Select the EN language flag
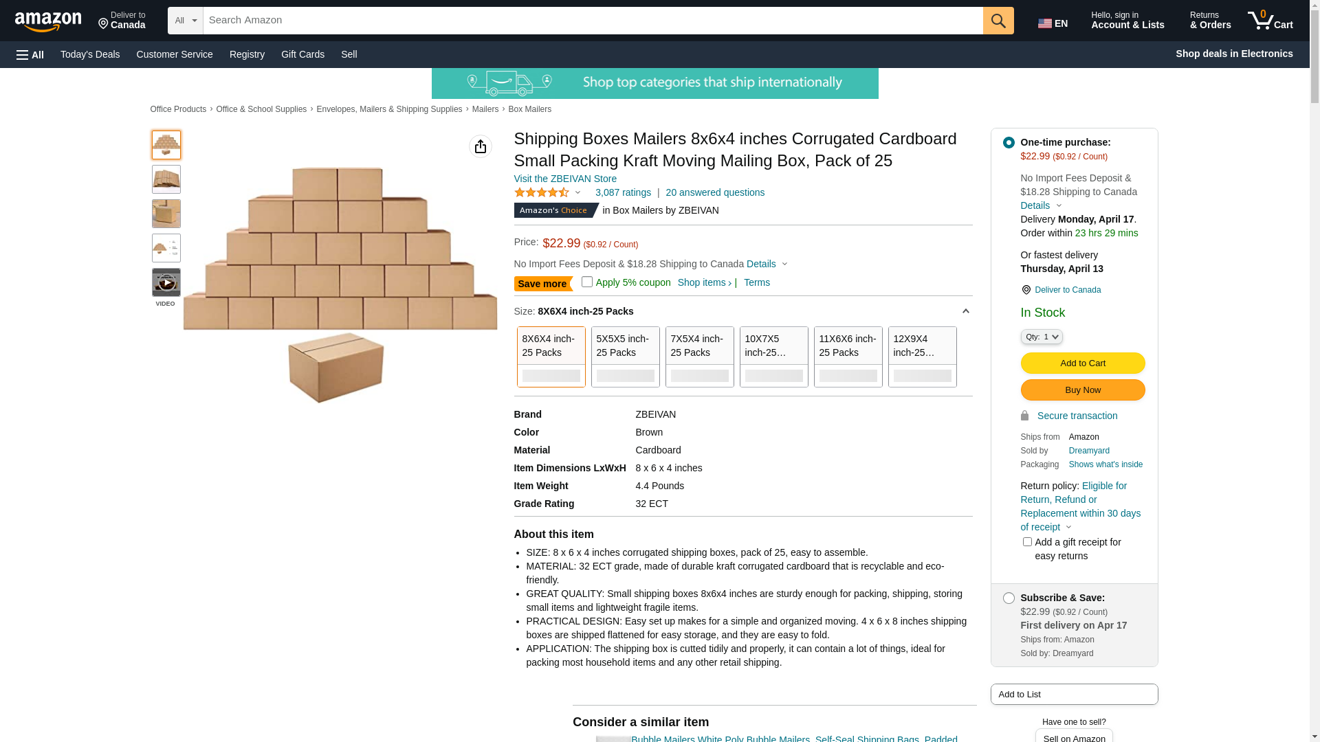1320x742 pixels. 1053,23
